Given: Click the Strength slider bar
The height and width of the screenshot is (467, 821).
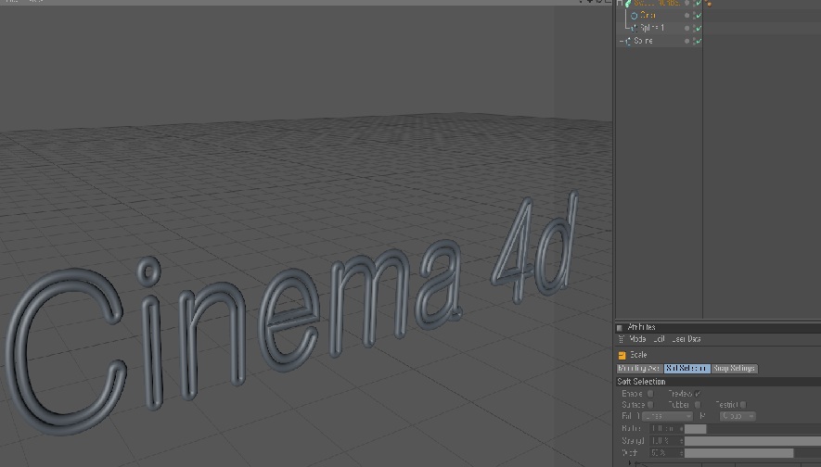Looking at the screenshot, I should (751, 441).
